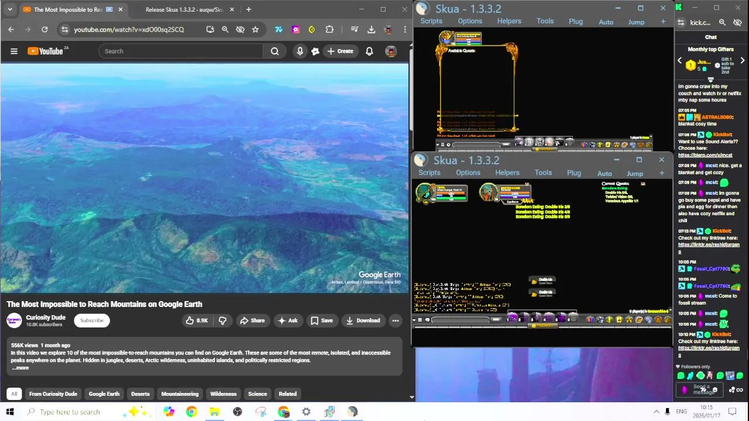Image resolution: width=749 pixels, height=421 pixels.
Task: Click the Kick chat zoom magnifier icon
Action: coord(722,22)
